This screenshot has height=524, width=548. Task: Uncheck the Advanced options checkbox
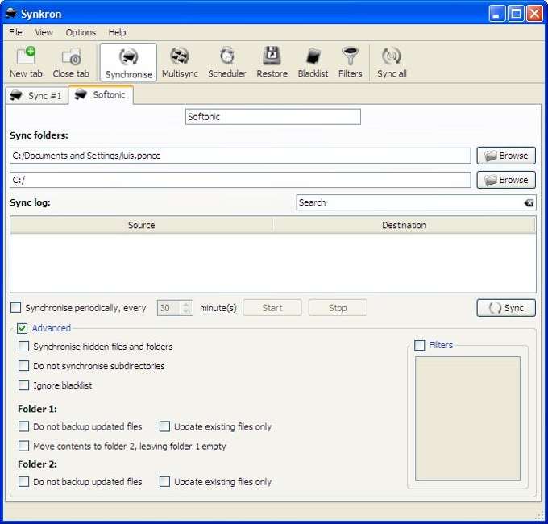[x=22, y=328]
